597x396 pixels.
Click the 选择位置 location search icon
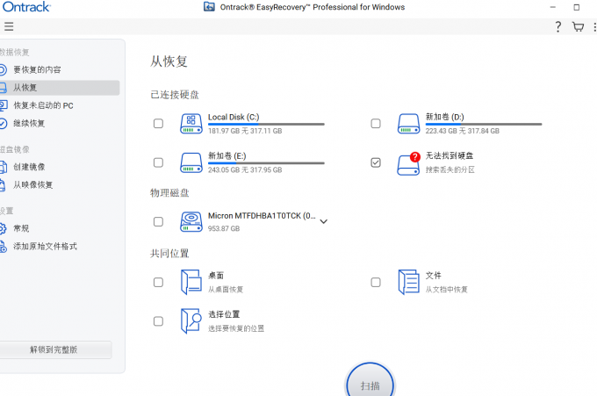point(191,320)
